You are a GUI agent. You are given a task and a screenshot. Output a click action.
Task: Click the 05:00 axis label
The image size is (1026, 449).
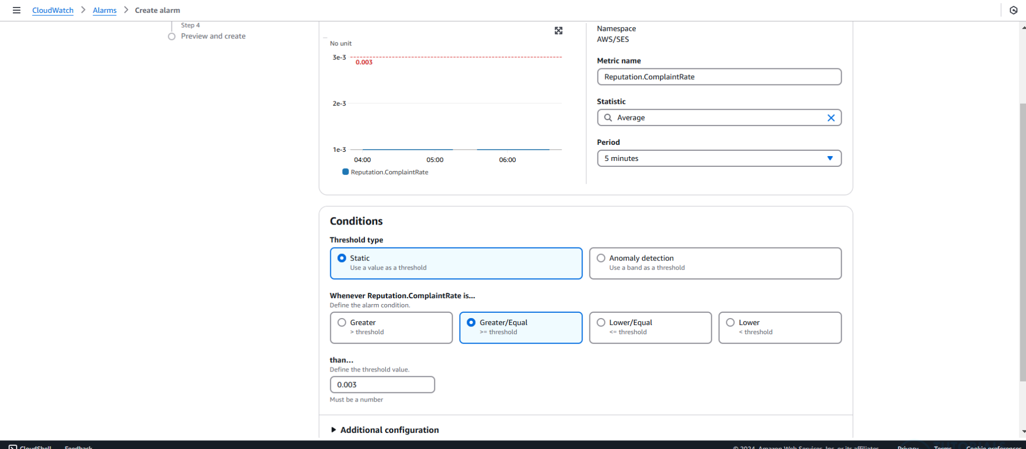pos(435,160)
